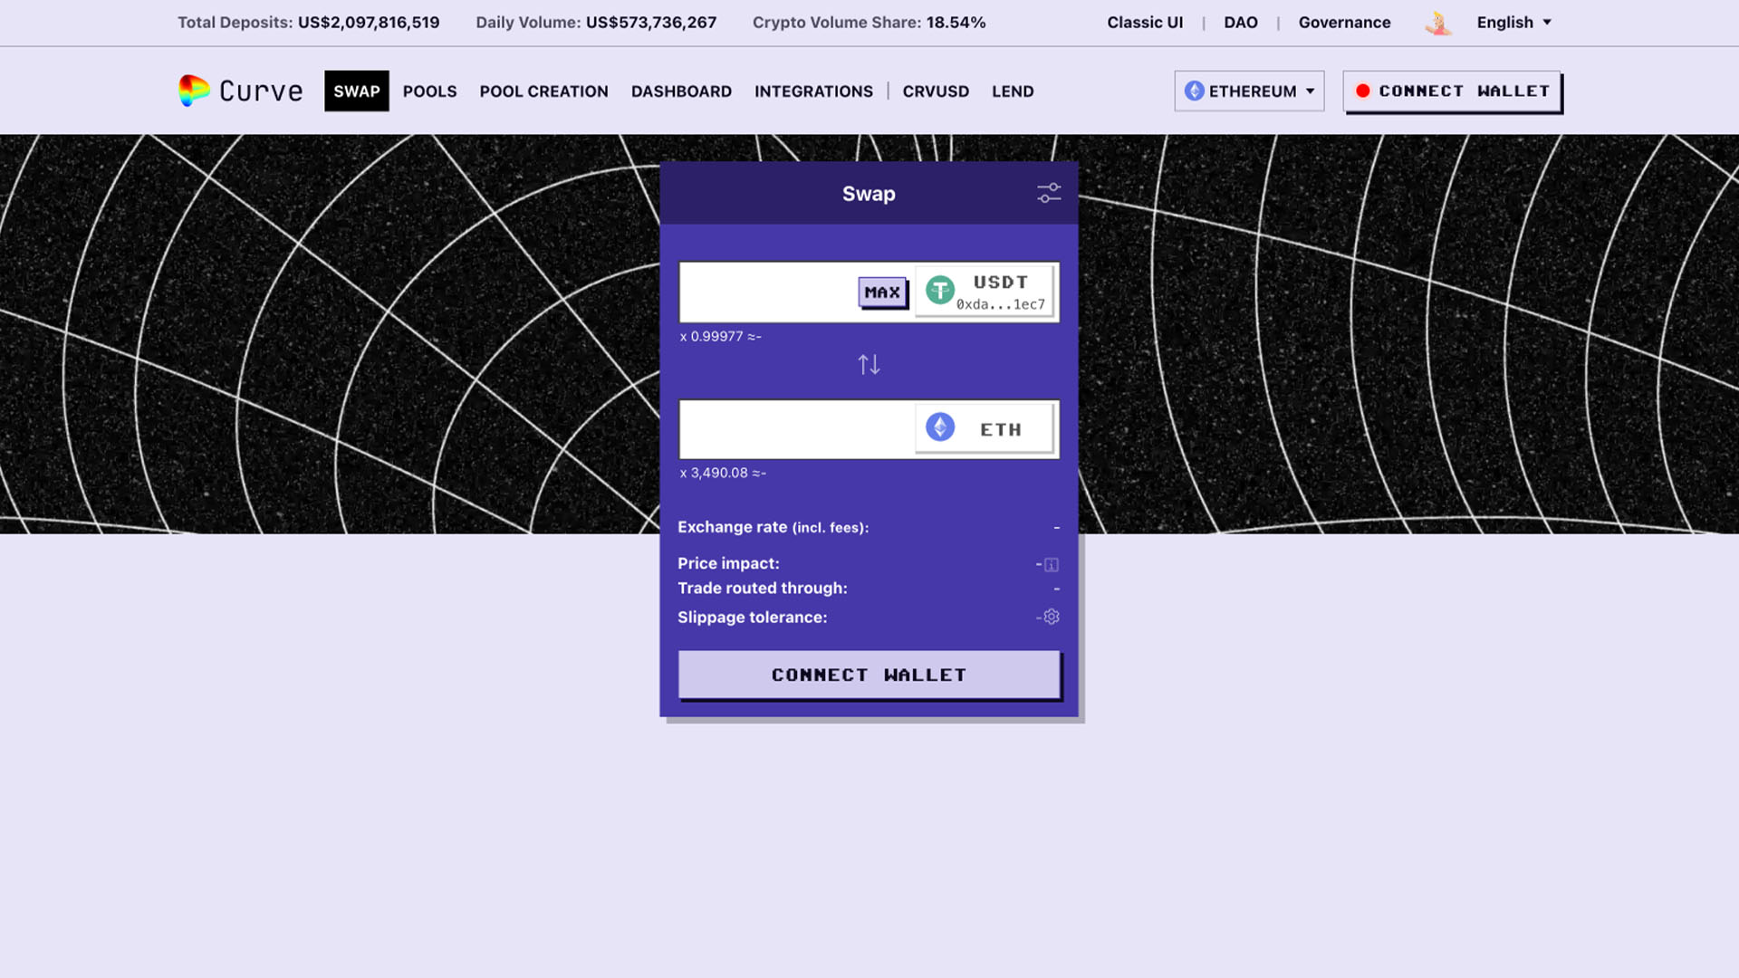The width and height of the screenshot is (1739, 978).
Task: Open the USDT token selector
Action: [x=985, y=292]
